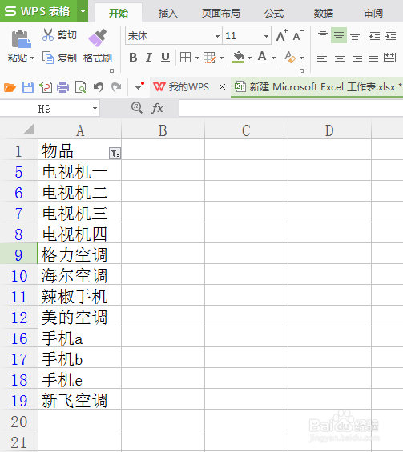The image size is (403, 452).
Task: Open the font size dropdown 11
Action: [x=266, y=36]
